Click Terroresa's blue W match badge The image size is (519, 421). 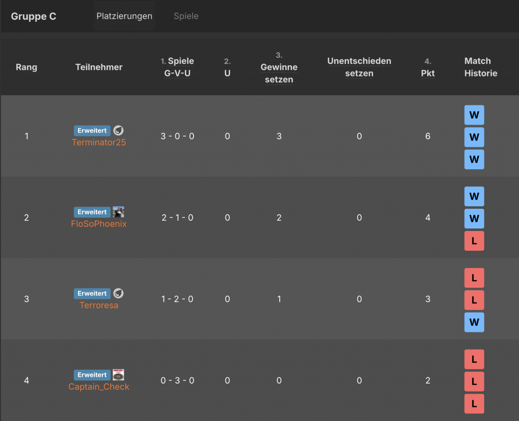(474, 322)
